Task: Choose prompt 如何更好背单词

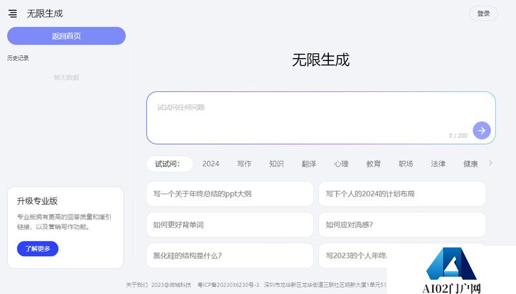Action: point(230,225)
